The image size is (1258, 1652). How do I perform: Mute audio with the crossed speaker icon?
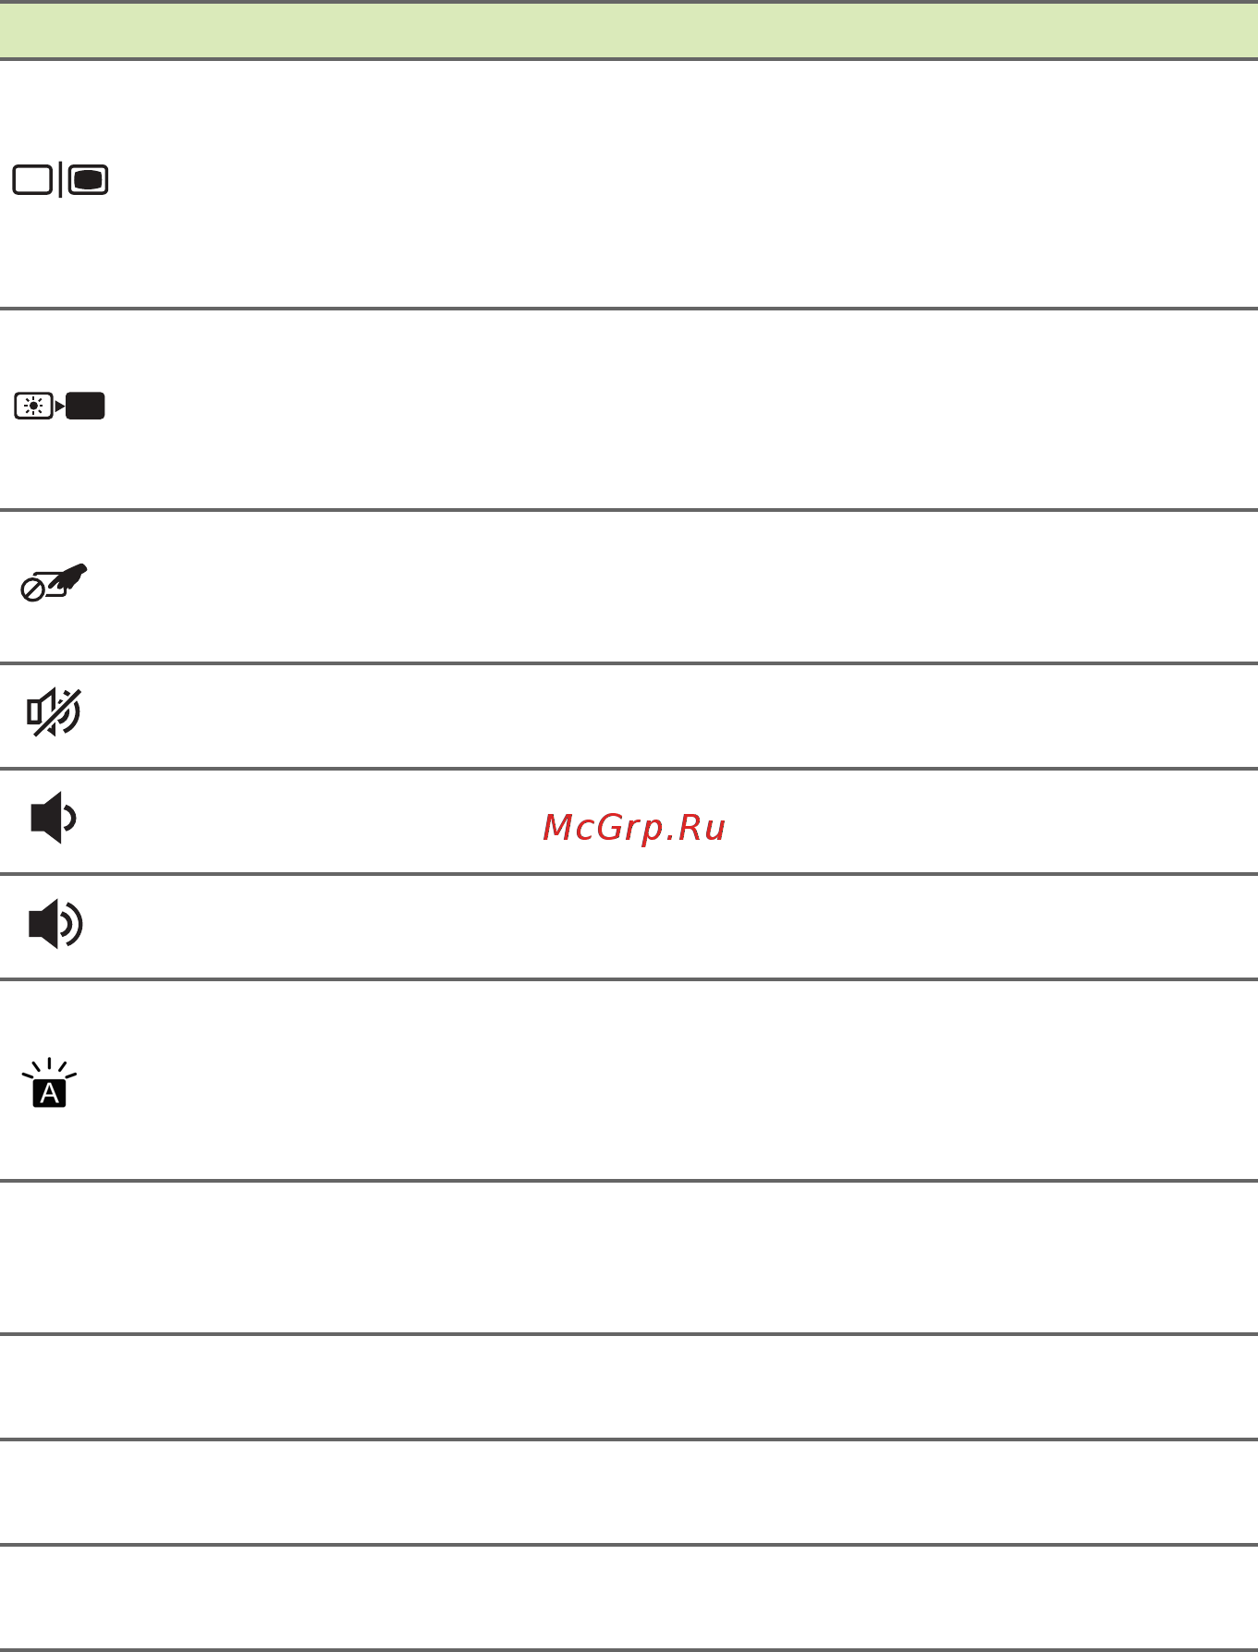click(x=54, y=712)
